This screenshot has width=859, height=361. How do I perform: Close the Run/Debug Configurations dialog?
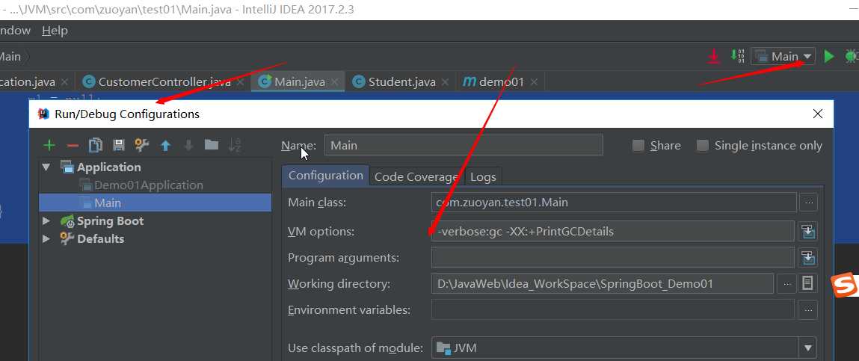[818, 114]
